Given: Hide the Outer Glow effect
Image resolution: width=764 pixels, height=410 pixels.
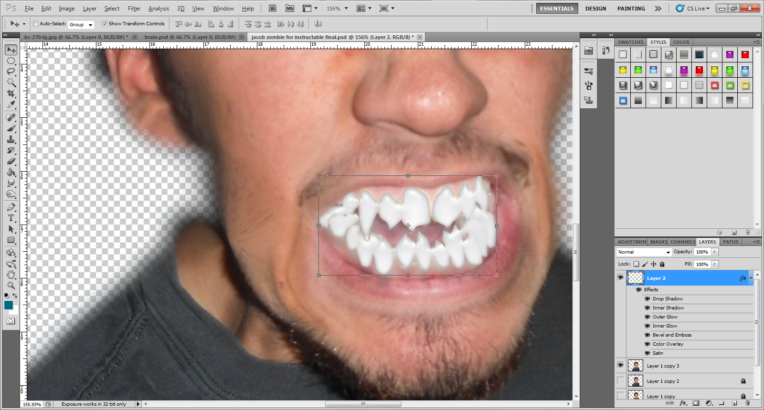Looking at the screenshot, I should [x=647, y=317].
